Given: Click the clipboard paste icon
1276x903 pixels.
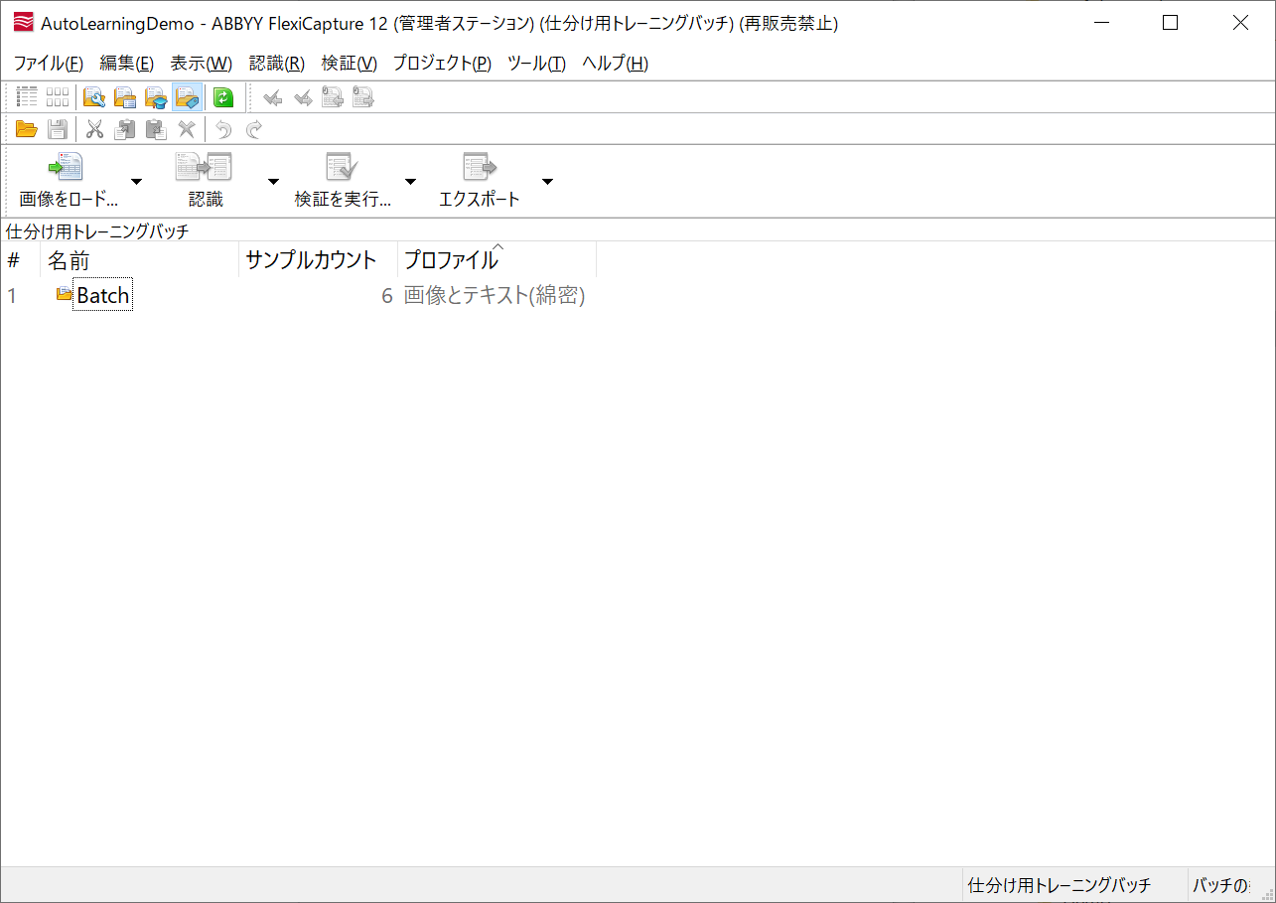Looking at the screenshot, I should point(156,129).
